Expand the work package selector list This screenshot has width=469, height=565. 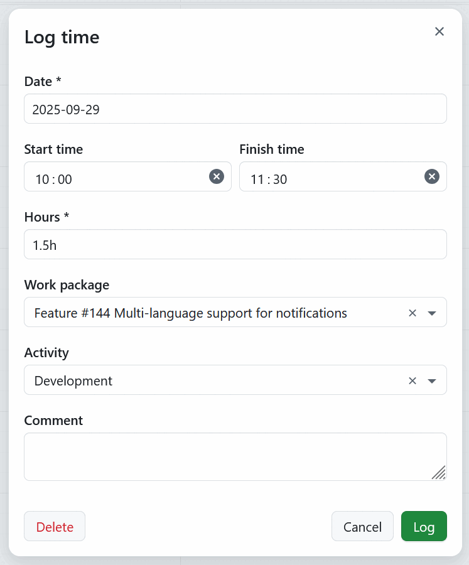pyautogui.click(x=432, y=312)
